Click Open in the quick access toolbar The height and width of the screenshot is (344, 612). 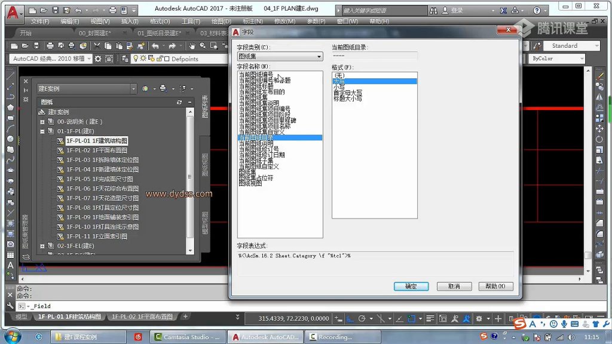click(44, 10)
